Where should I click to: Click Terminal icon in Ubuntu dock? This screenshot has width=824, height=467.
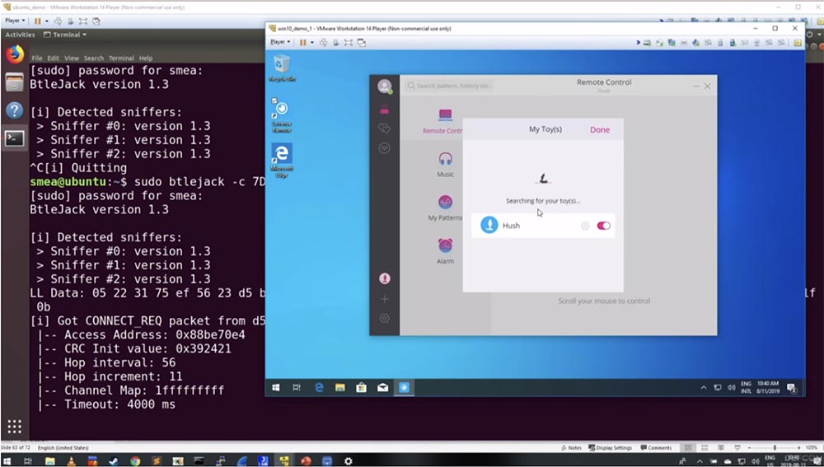(x=15, y=138)
